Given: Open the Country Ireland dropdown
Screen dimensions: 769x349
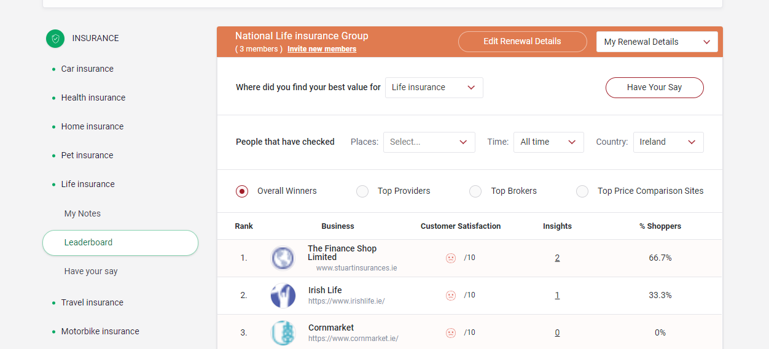Looking at the screenshot, I should pyautogui.click(x=668, y=142).
